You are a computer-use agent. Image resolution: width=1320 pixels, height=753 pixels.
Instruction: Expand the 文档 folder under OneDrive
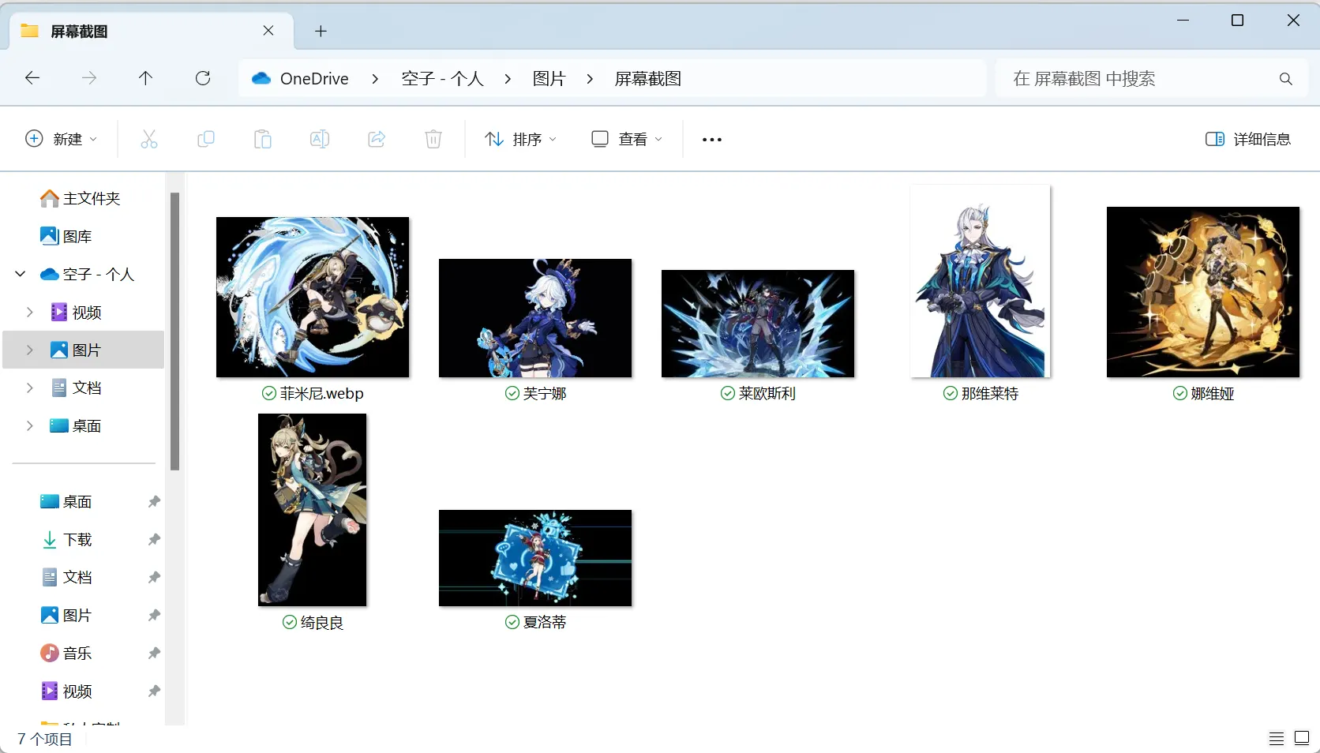tap(30, 388)
